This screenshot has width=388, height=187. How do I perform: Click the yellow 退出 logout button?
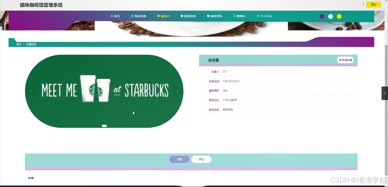click(x=373, y=5)
